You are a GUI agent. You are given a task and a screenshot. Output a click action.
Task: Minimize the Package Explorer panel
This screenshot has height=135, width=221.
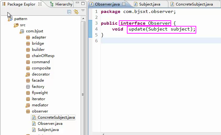(77, 2)
